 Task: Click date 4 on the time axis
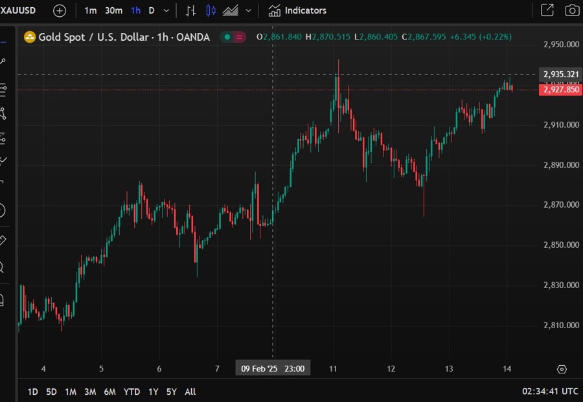43,369
